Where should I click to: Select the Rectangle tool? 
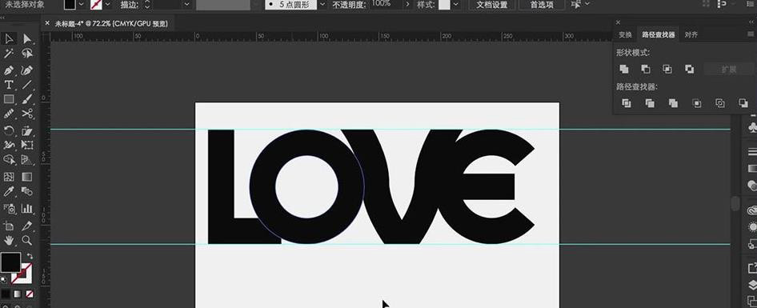[9, 99]
